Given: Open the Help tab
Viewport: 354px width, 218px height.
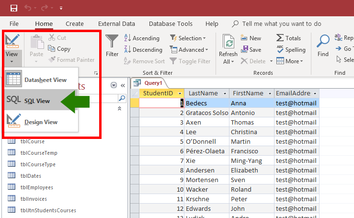Looking at the screenshot, I should [x=212, y=24].
